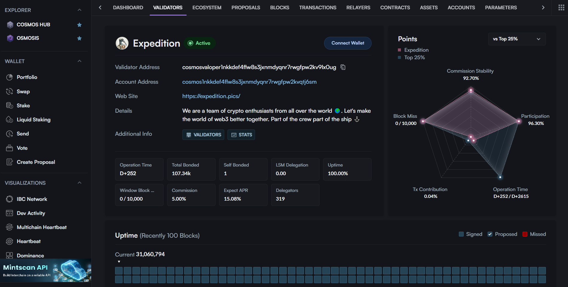Image resolution: width=568 pixels, height=287 pixels.
Task: Switch to the Validators tab
Action: click(168, 7)
